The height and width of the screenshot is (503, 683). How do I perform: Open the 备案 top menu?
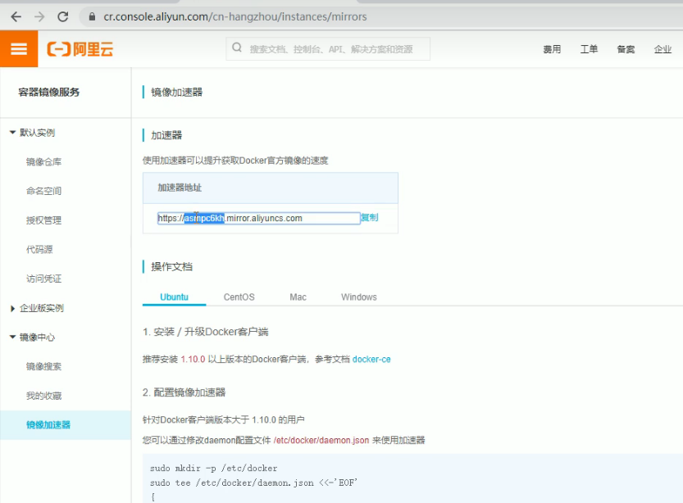[x=626, y=49]
